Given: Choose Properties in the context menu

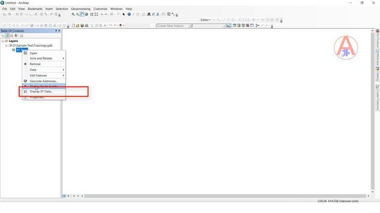Looking at the screenshot, I should (x=44, y=97).
